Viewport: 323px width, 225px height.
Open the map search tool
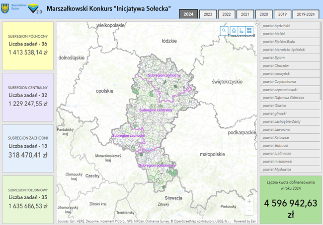pyautogui.click(x=225, y=30)
